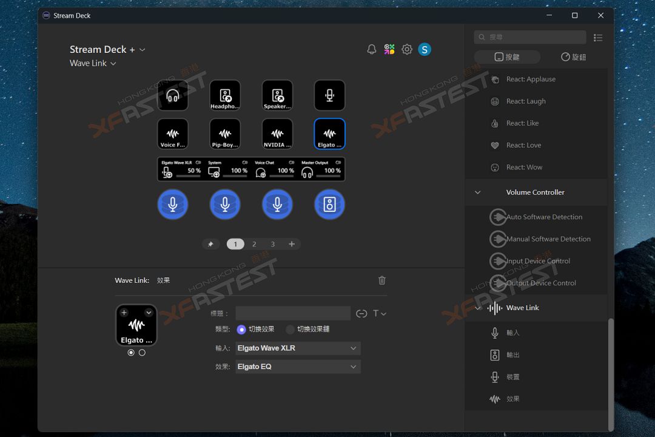The image size is (655, 437).
Task: Switch to the 按鍵 (keys) tab
Action: click(x=506, y=57)
